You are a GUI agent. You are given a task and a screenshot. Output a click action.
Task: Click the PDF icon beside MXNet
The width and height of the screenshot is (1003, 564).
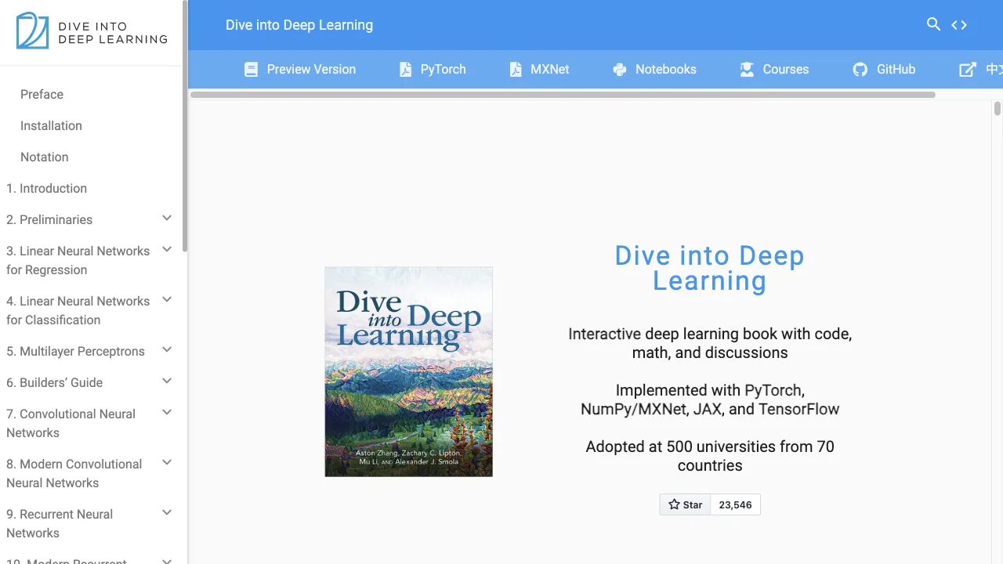click(x=516, y=70)
